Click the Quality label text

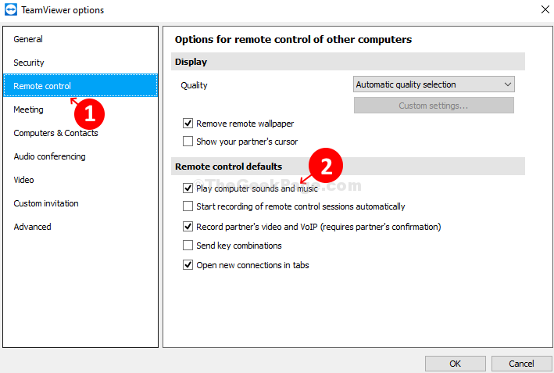(x=194, y=85)
